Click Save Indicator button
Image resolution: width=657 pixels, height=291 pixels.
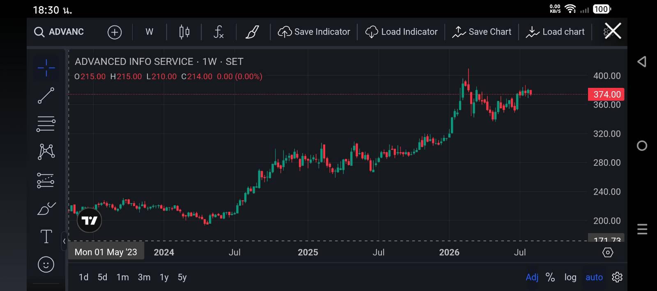point(314,32)
